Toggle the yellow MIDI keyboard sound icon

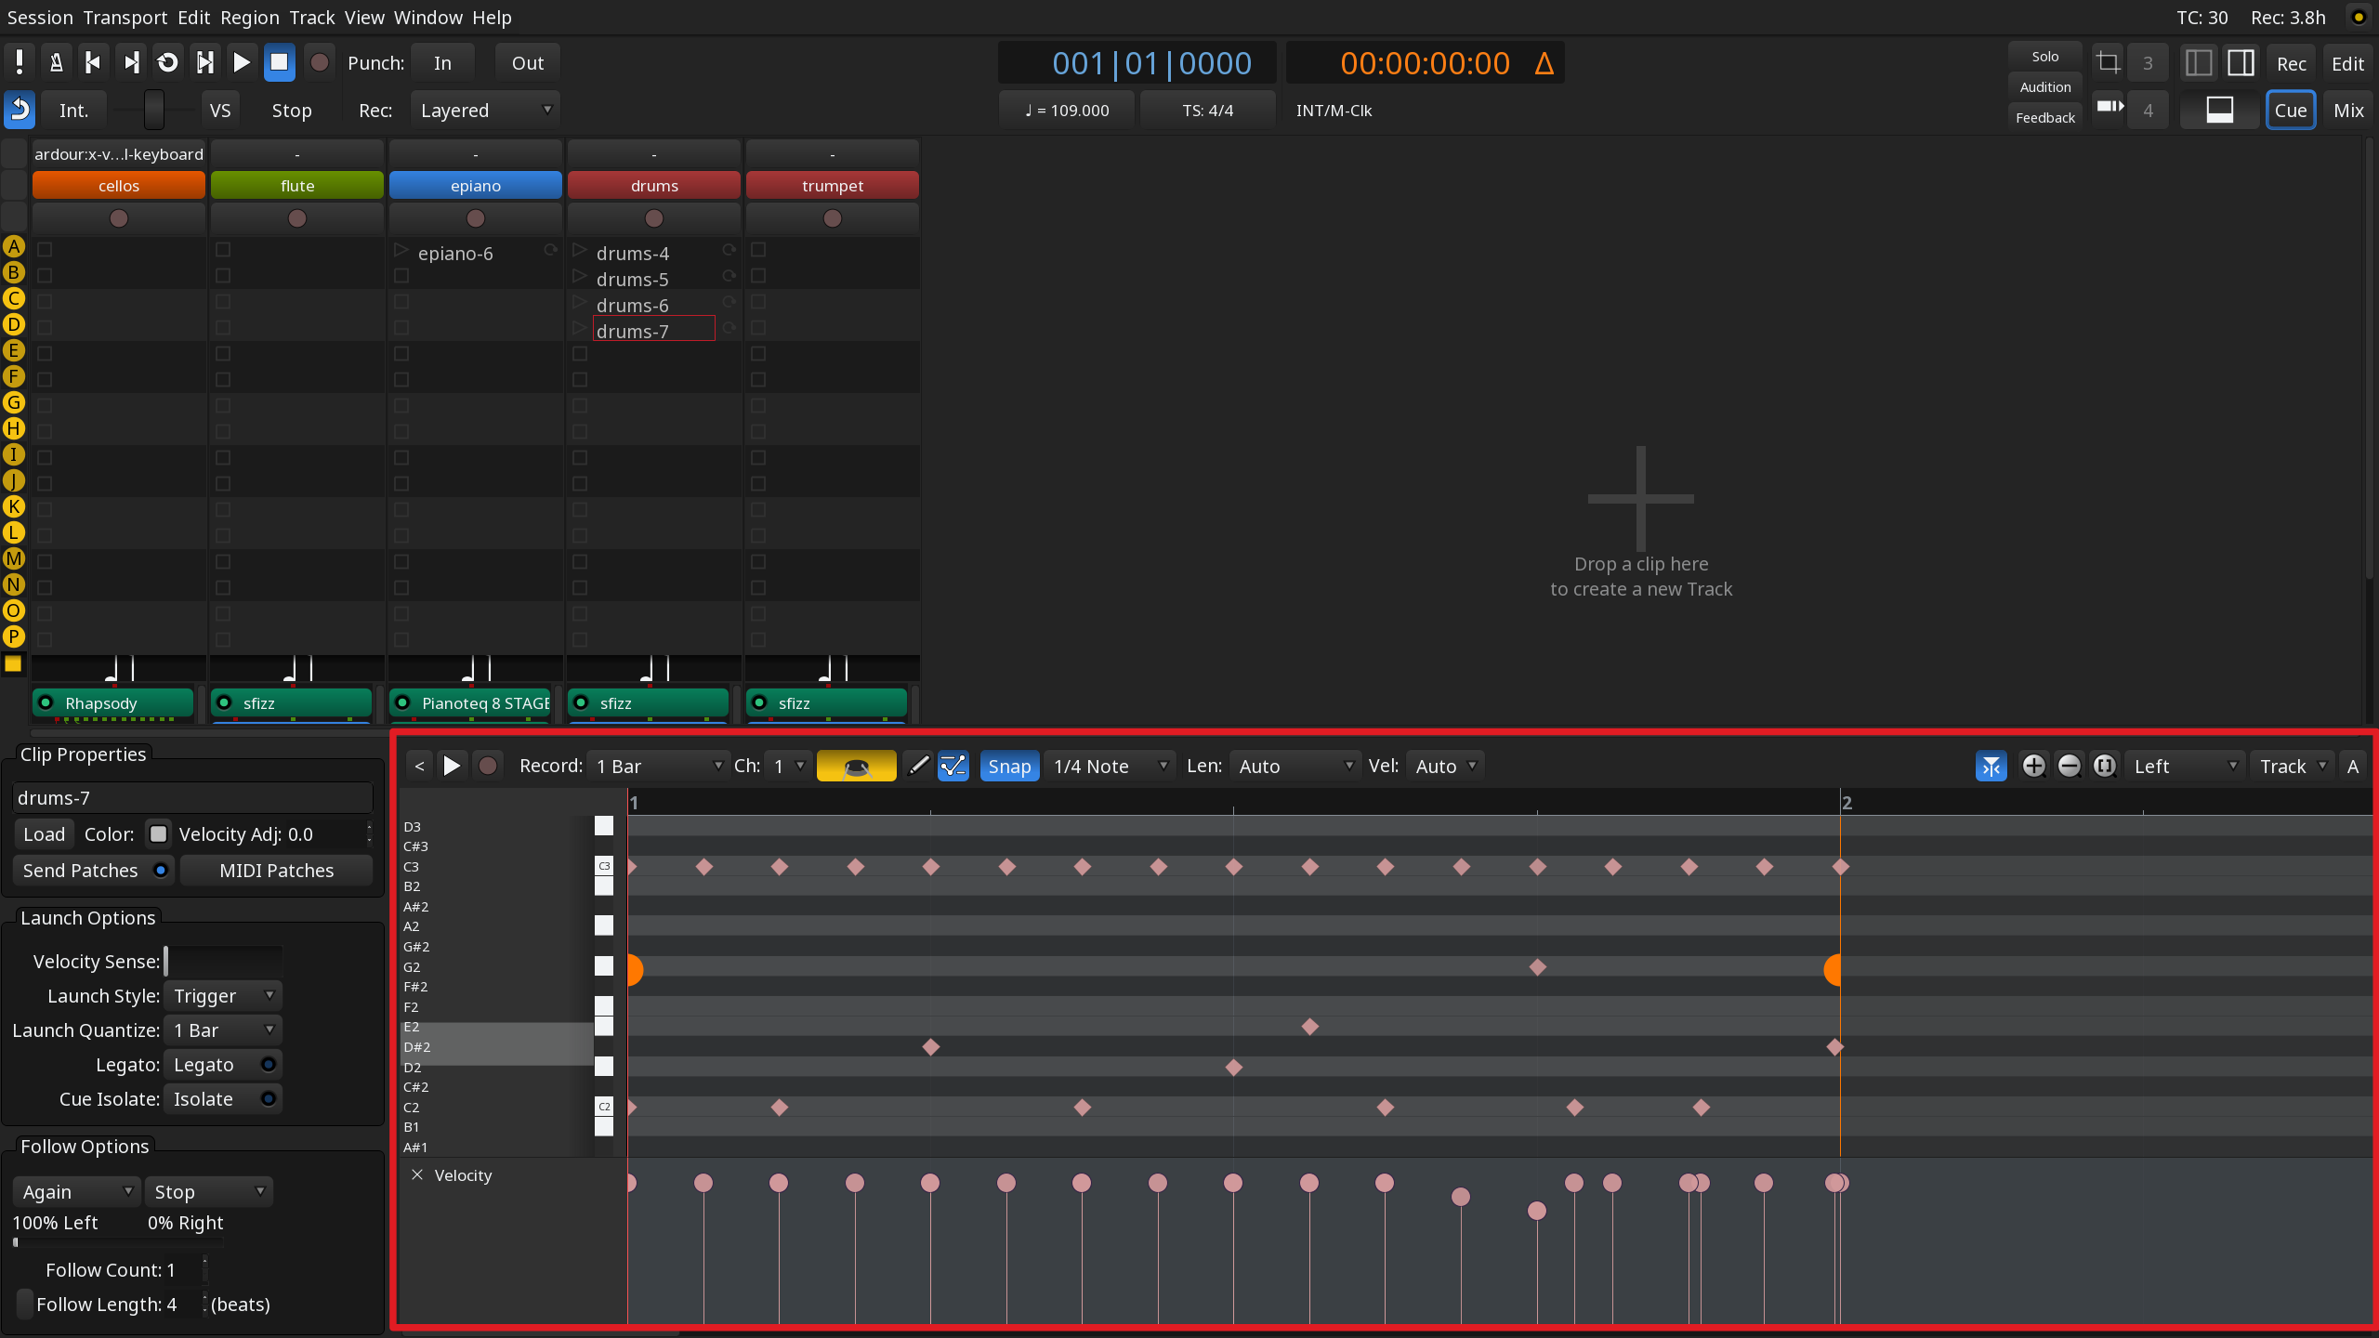pos(856,766)
